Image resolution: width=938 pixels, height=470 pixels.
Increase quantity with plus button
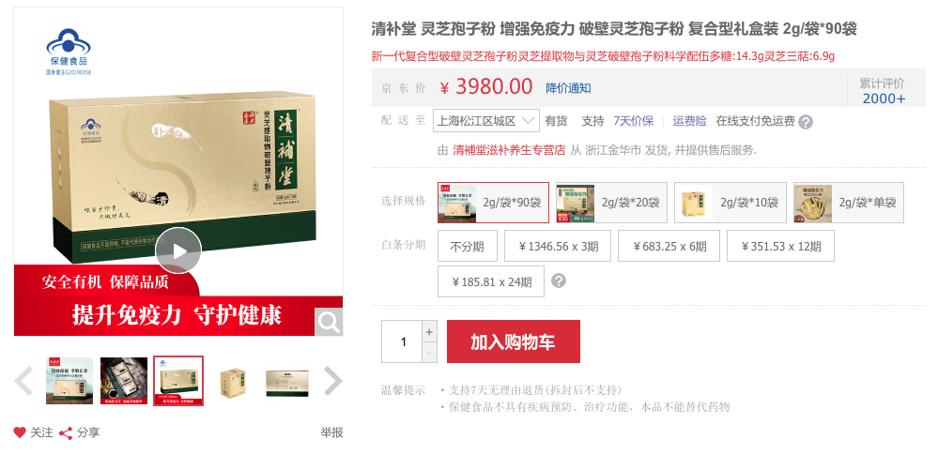429,332
